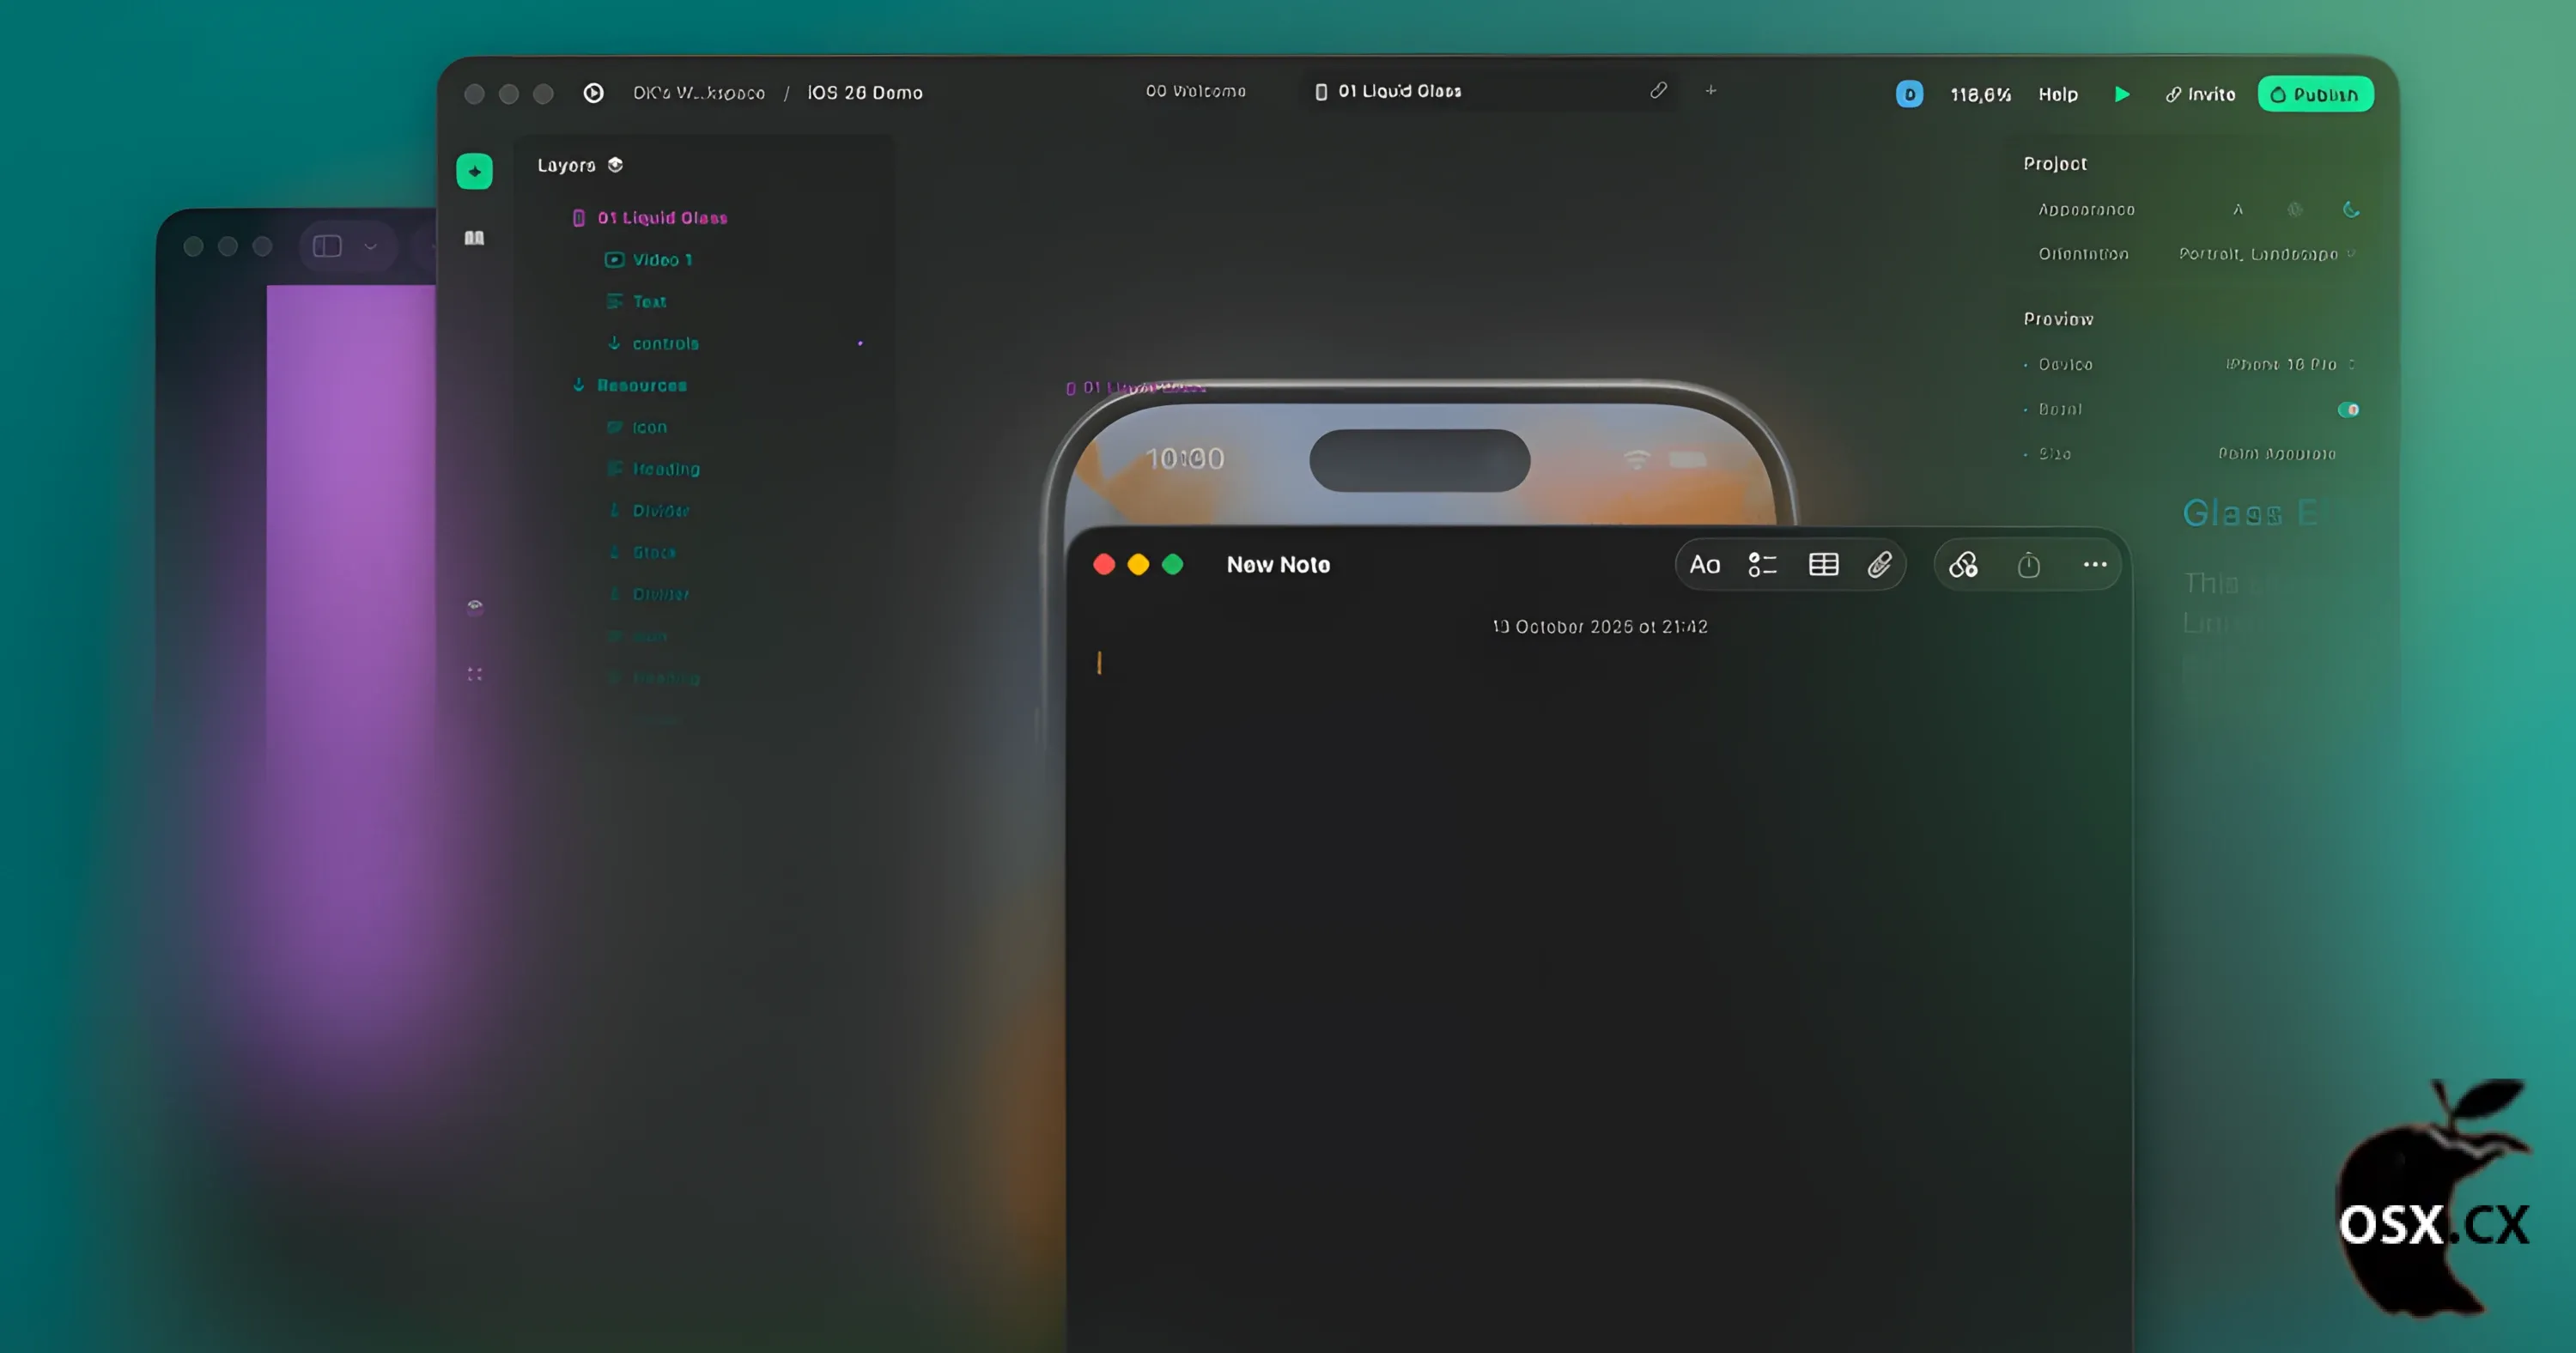This screenshot has height=1353, width=2576.
Task: Collapse the Resources group in Layers
Action: [578, 385]
